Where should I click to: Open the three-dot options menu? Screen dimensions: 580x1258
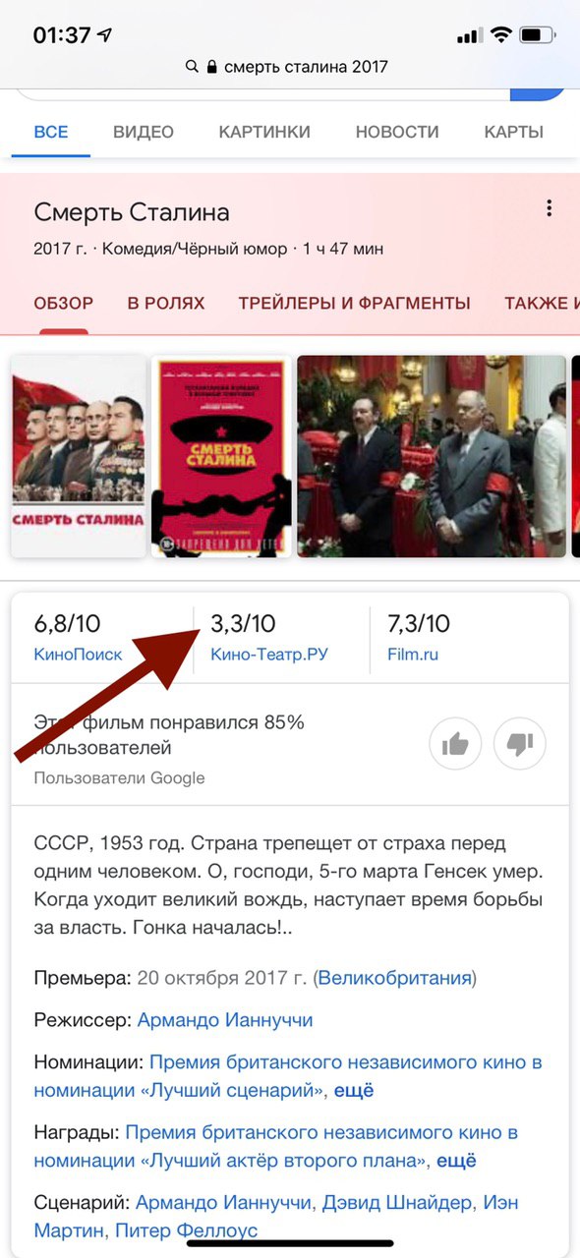(549, 208)
